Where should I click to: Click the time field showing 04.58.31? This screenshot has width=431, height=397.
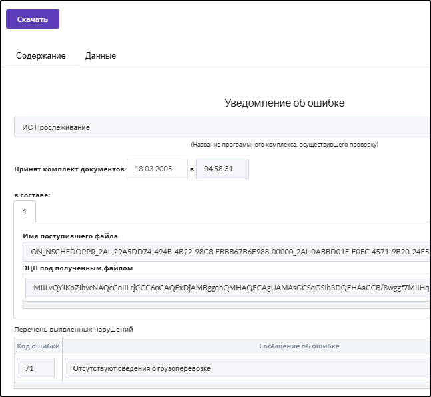point(222,169)
